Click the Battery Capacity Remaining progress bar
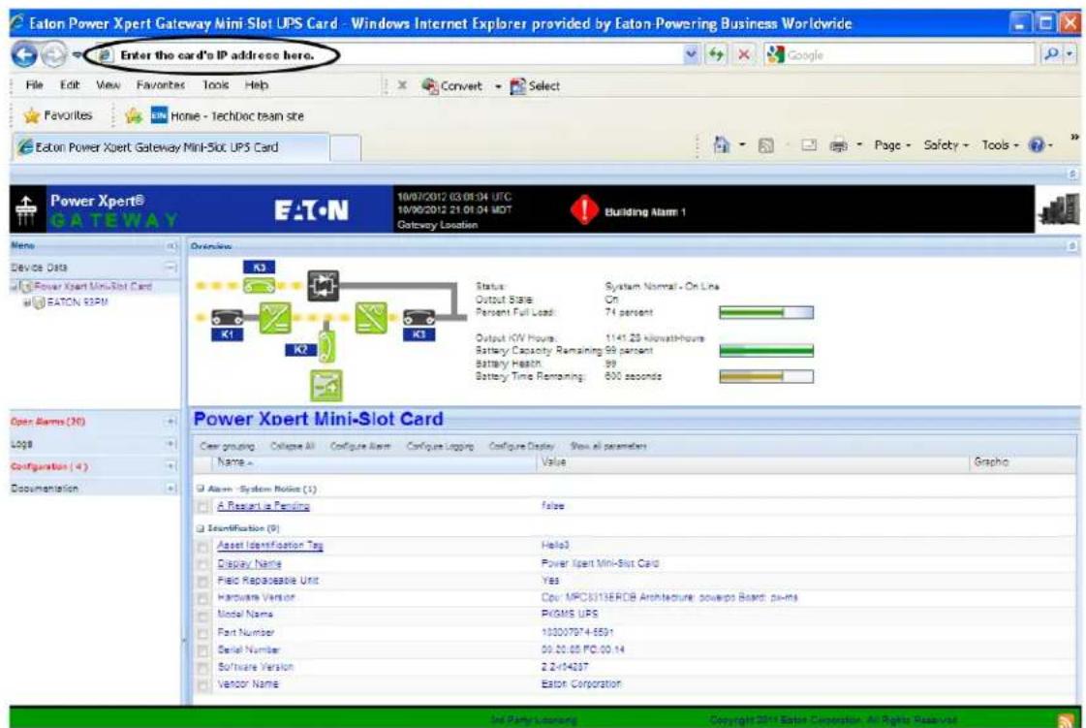This screenshot has height=728, width=1086. 766,351
